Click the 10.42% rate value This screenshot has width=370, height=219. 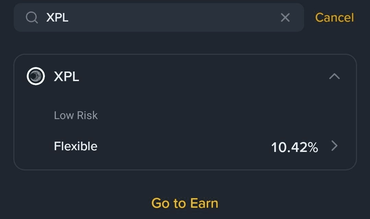pyautogui.click(x=295, y=147)
